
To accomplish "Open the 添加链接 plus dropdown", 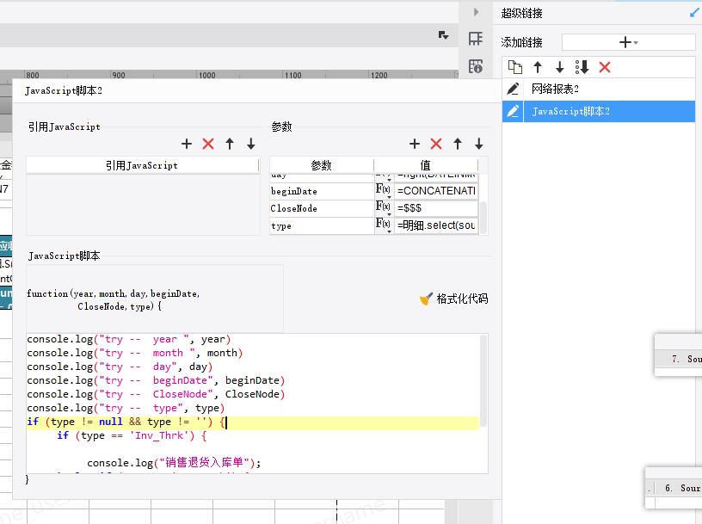I will 629,42.
